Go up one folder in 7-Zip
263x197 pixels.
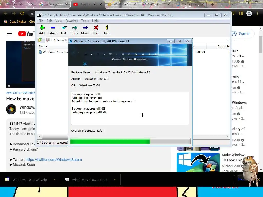[x=40, y=40]
